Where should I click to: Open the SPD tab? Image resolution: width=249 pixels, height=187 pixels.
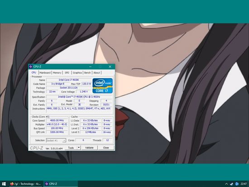click(67, 73)
